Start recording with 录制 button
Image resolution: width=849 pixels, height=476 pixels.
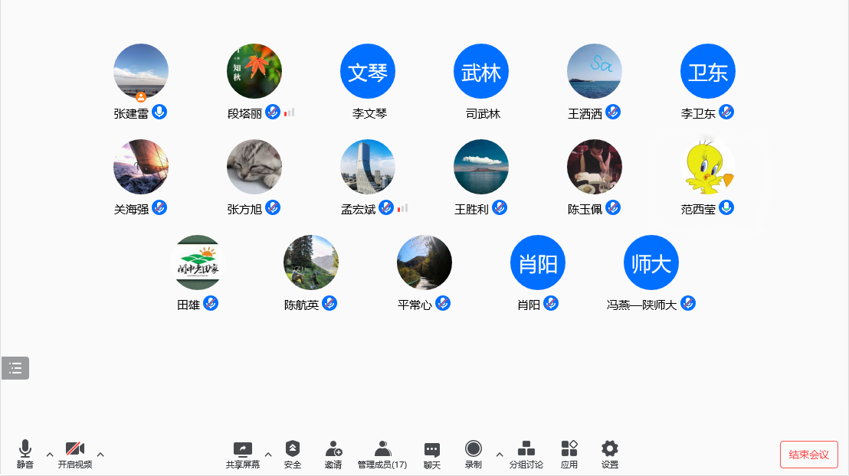[474, 449]
